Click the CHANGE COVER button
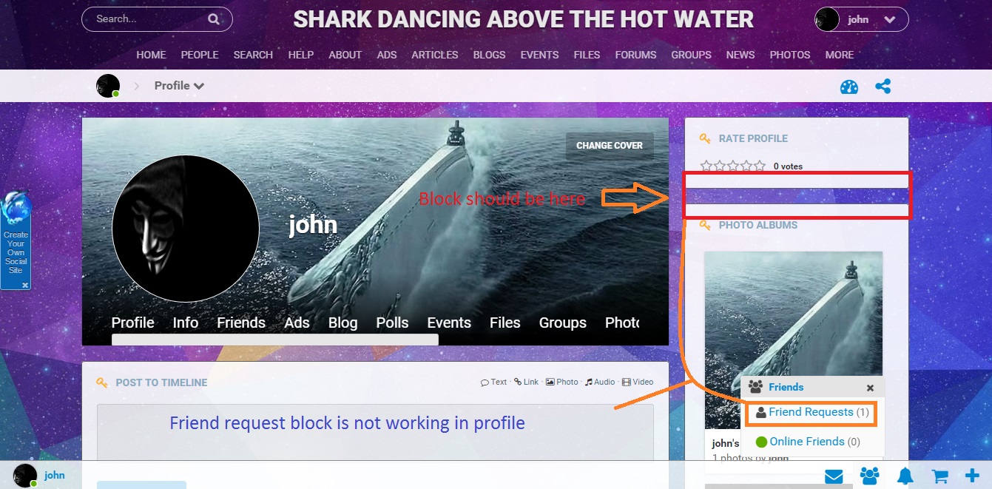 point(610,146)
